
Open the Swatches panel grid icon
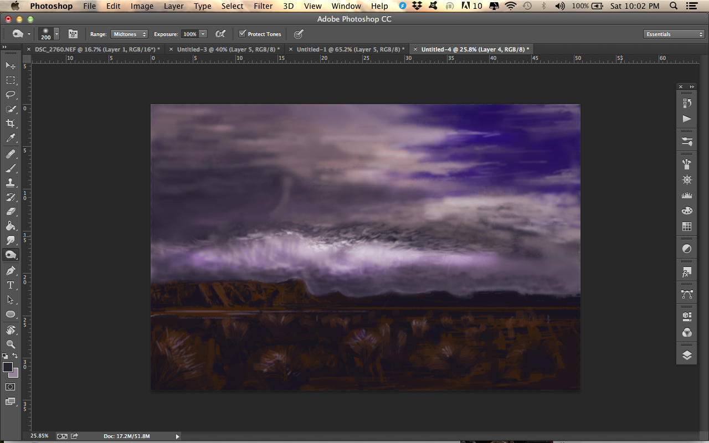687,226
